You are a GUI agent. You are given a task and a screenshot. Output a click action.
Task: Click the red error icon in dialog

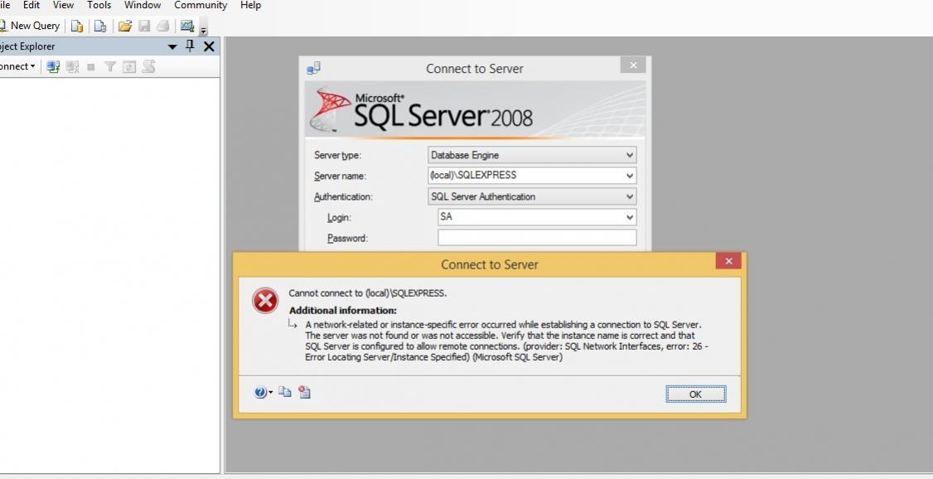pyautogui.click(x=265, y=301)
